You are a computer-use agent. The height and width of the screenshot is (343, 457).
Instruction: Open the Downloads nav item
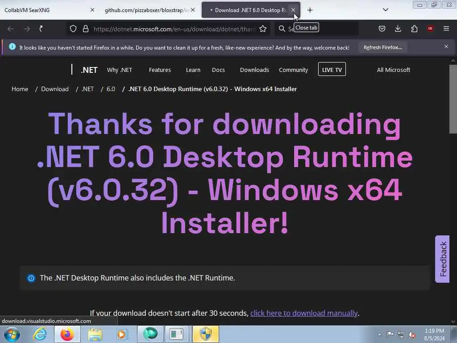pos(254,70)
